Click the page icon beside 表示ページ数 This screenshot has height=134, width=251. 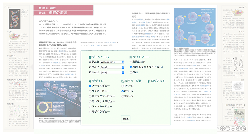pyautogui.click(x=122, y=81)
